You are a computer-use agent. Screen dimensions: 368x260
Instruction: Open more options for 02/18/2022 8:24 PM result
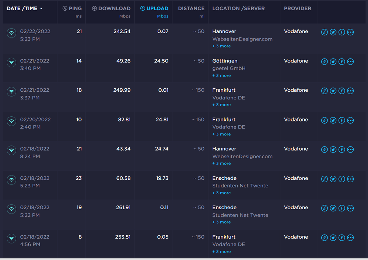tap(350, 150)
